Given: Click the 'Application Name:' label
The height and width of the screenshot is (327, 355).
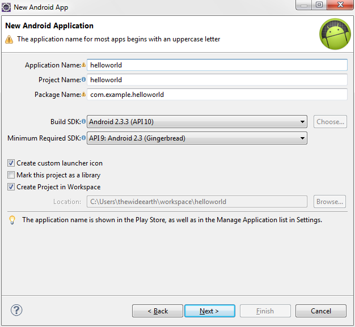Looking at the screenshot, I should coord(53,65).
